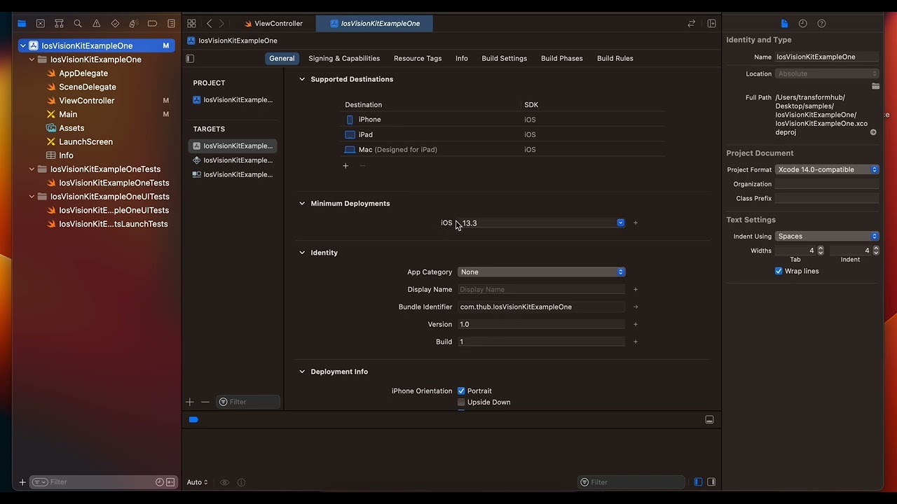Viewport: 897px width, 504px height.
Task: Collapse the Supported Destinations section
Action: point(302,79)
